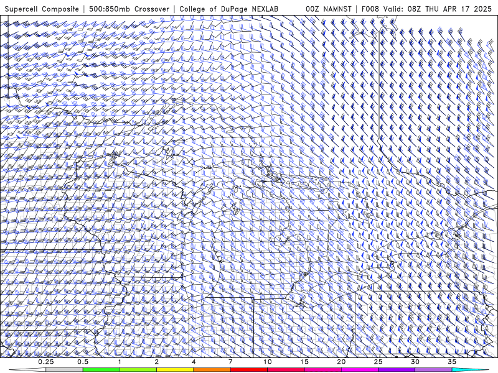Click the '00Z NAMNST' model run label
The height and width of the screenshot is (373, 498).
tap(329, 9)
